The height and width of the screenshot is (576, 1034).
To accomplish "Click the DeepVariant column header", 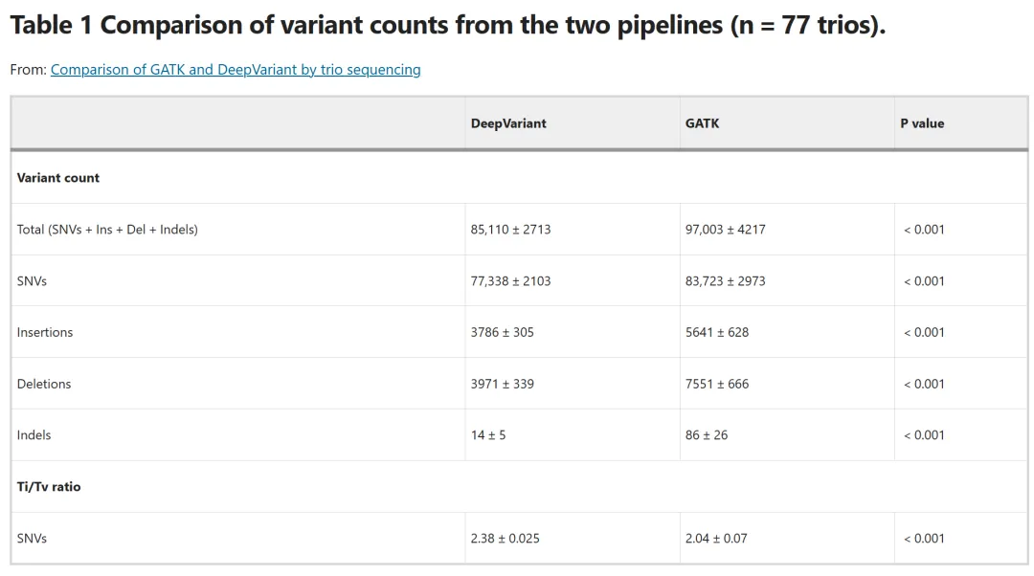I will point(508,123).
